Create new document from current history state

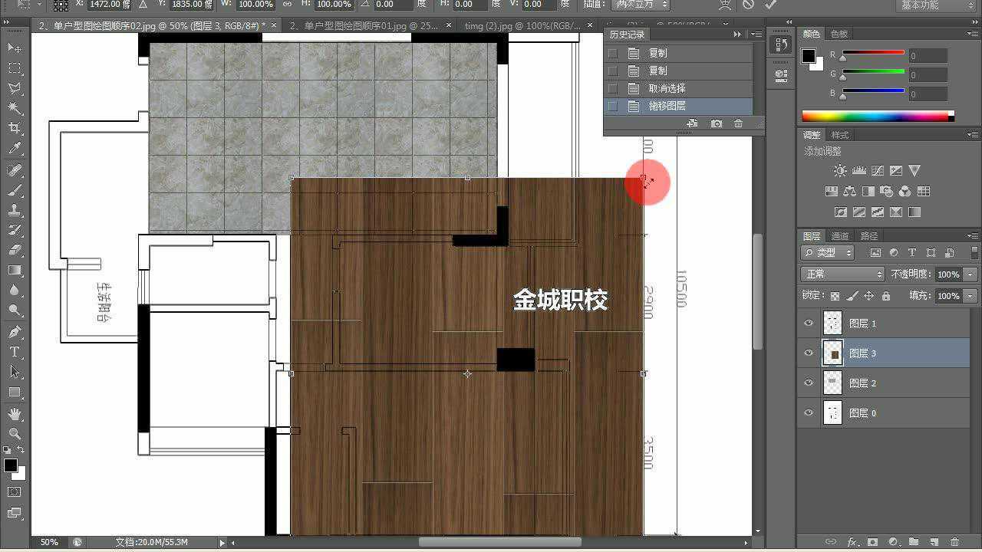(x=692, y=123)
